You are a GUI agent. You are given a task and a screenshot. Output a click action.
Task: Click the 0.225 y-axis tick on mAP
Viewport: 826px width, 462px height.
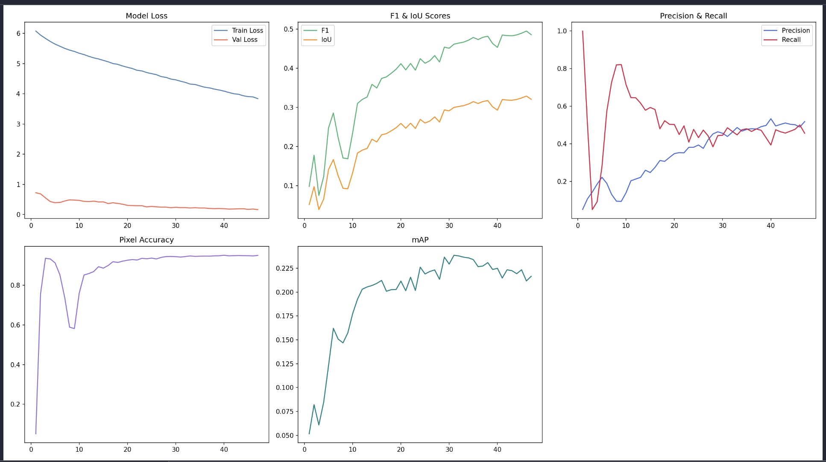click(x=284, y=268)
